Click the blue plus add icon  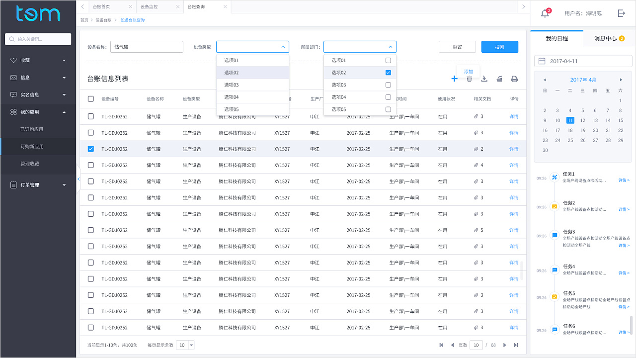(454, 79)
